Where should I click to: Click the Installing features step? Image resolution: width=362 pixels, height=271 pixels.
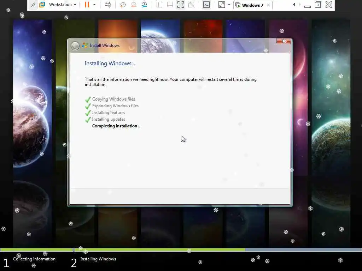point(109,113)
